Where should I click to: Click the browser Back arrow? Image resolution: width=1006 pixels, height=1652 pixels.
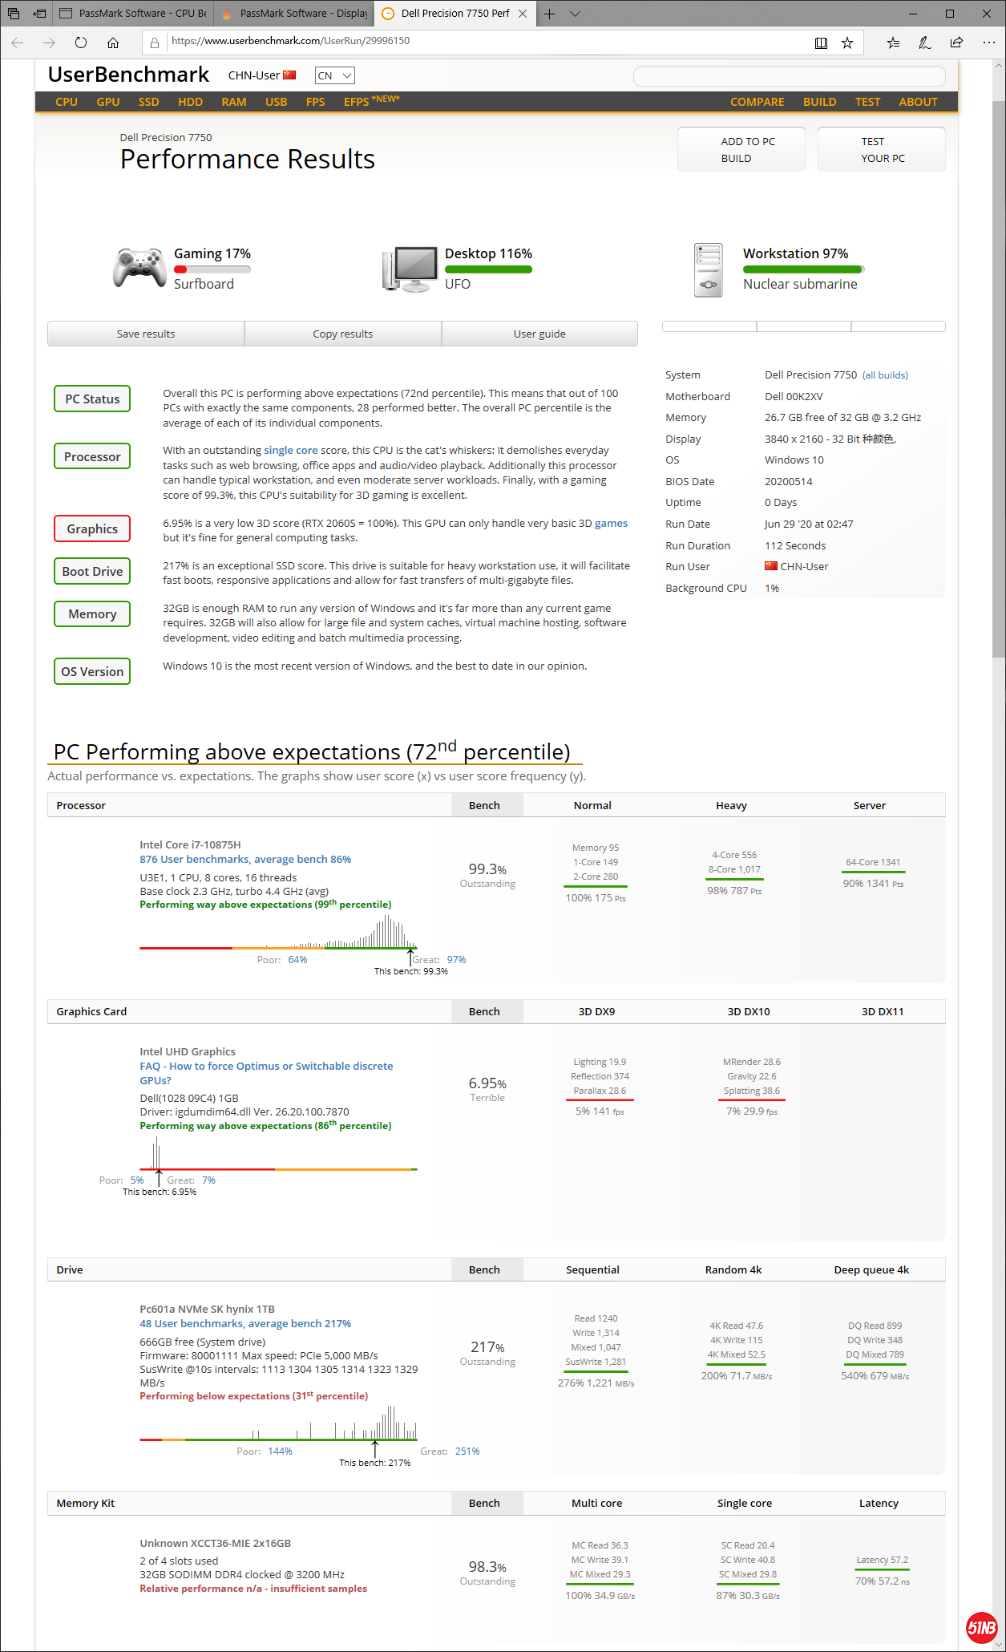pyautogui.click(x=18, y=43)
